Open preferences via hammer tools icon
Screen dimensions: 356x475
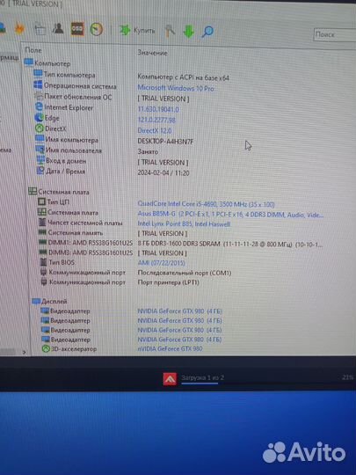tap(171, 31)
